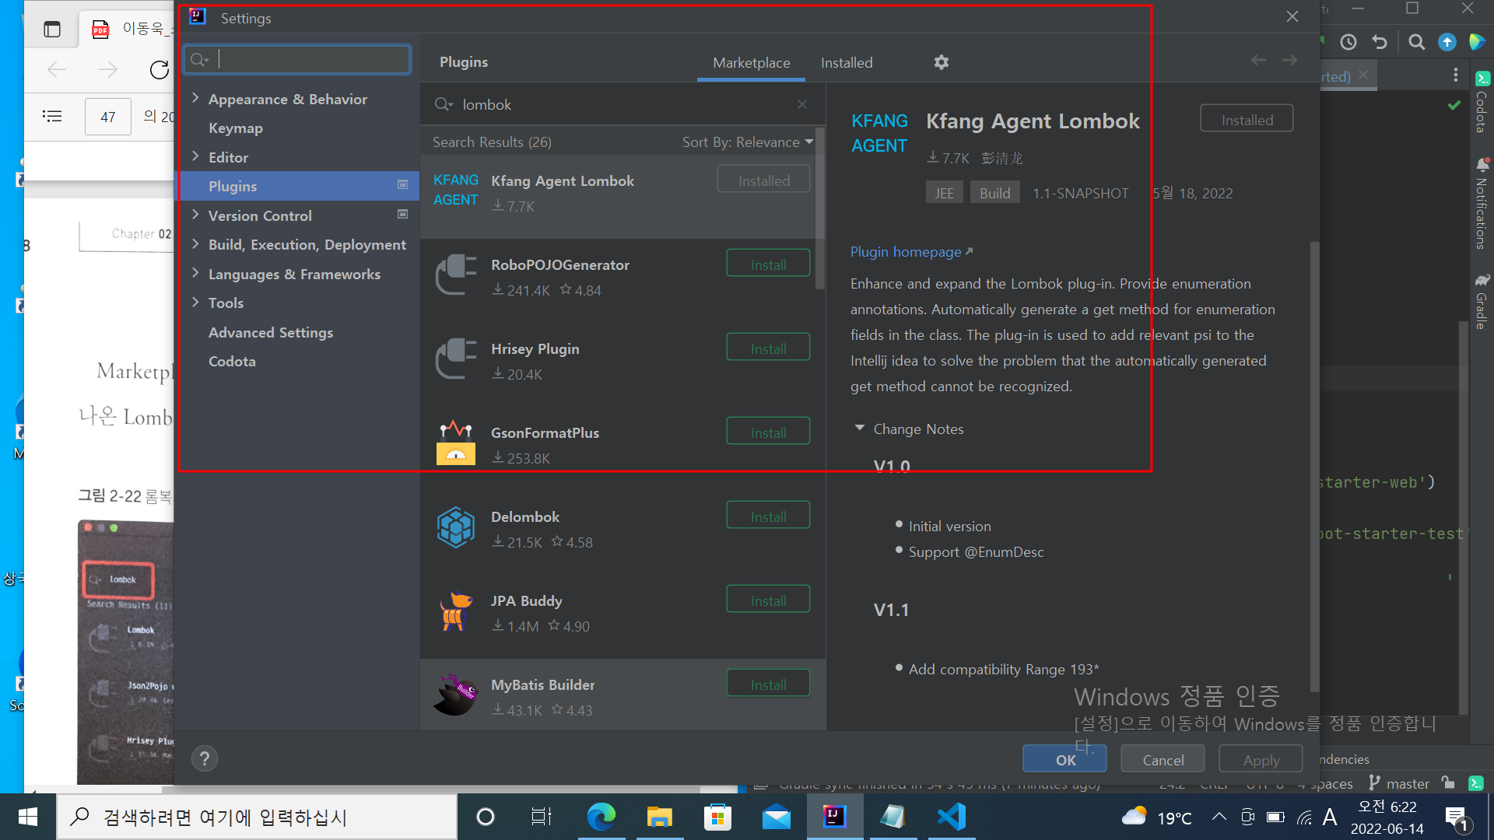Collapse the Change Notes section

(860, 429)
